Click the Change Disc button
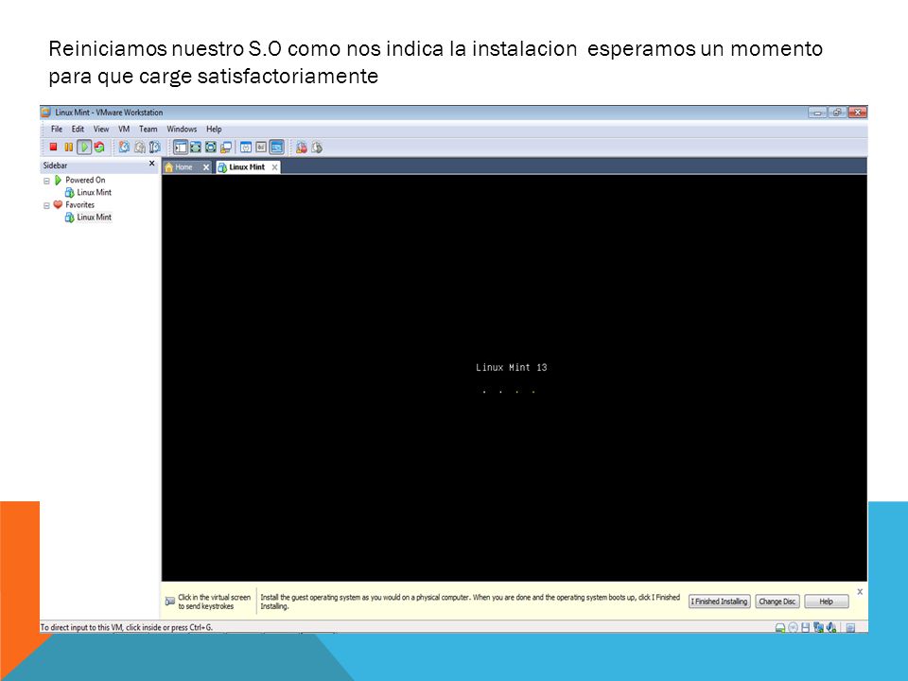 (777, 602)
